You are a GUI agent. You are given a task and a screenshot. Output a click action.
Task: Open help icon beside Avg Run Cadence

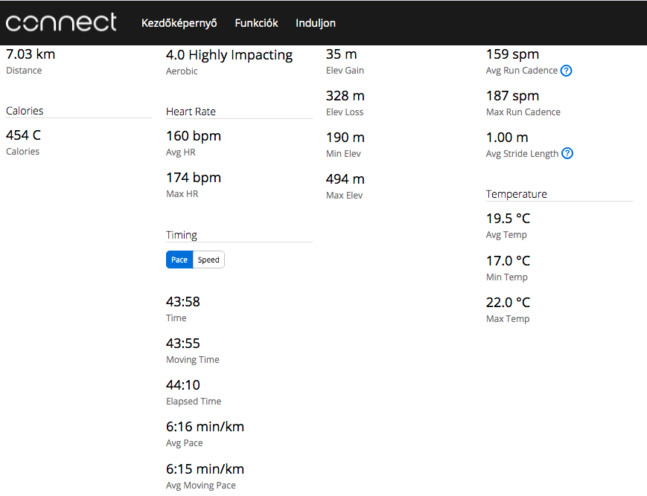tap(566, 71)
